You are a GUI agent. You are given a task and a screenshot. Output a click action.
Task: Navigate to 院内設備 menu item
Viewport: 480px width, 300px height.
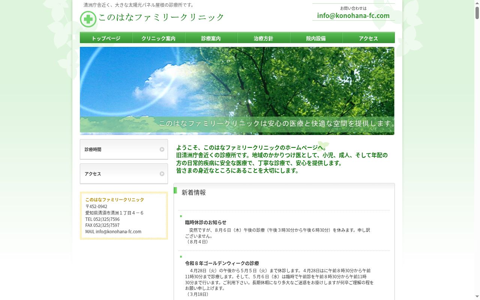click(316, 38)
